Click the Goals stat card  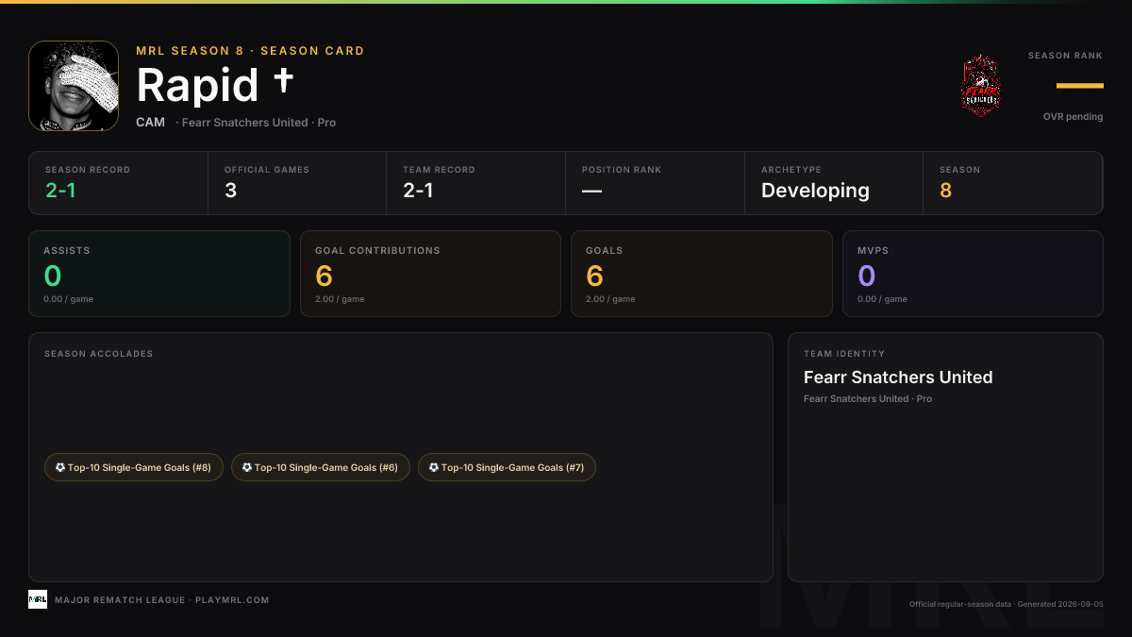point(702,274)
